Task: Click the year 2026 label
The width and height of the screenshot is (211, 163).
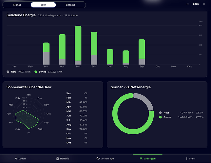Action: pyautogui.click(x=196, y=4)
